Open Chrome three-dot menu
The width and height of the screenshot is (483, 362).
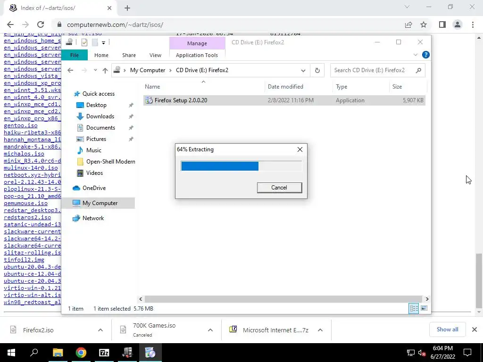pos(473,25)
